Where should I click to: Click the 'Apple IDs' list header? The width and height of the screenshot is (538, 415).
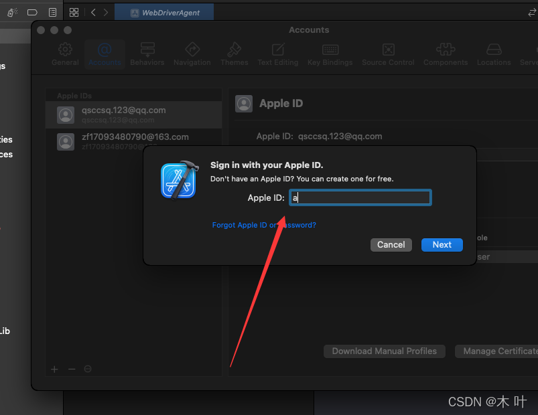pyautogui.click(x=74, y=96)
